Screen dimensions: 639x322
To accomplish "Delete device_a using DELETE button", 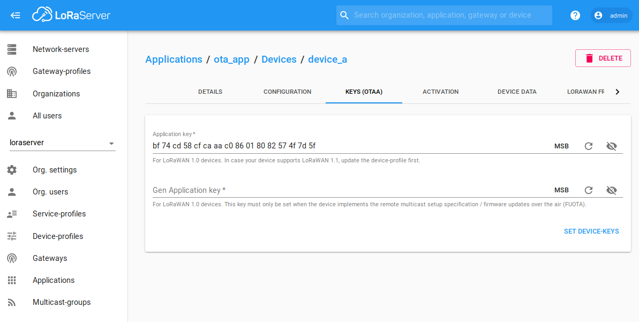I will 603,58.
